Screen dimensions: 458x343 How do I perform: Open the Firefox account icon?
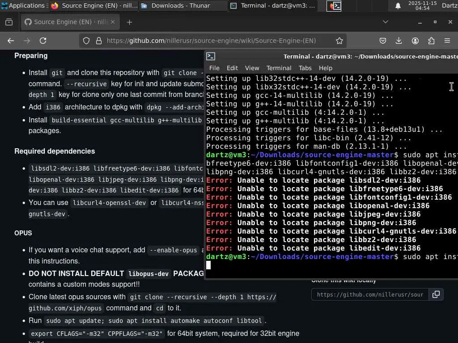point(415,41)
